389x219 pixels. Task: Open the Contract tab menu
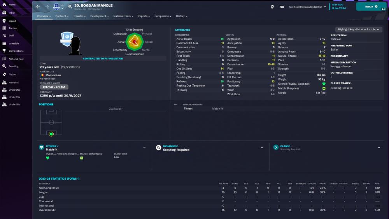coord(61,16)
